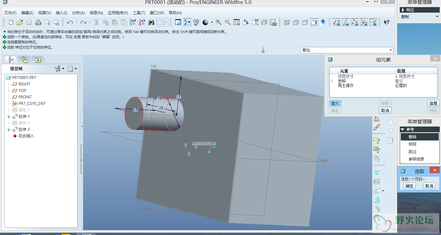Screen dimensions: 441x235
Task: Click 信息 button in 组元素 dialog
Action: [x=433, y=103]
